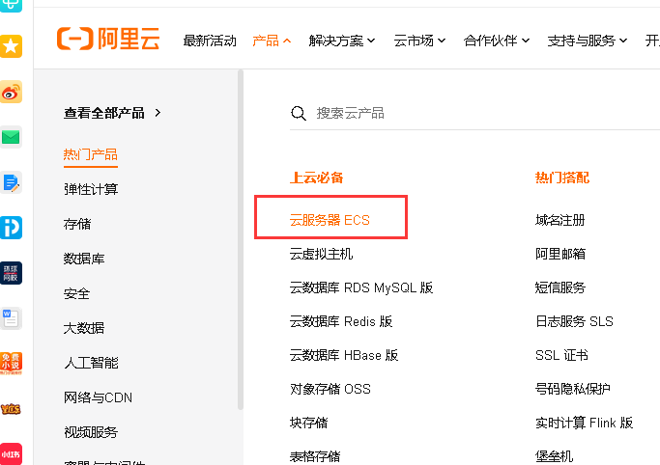This screenshot has width=660, height=465.
Task: Open 云数据库 HBase 版 link
Action: (344, 355)
